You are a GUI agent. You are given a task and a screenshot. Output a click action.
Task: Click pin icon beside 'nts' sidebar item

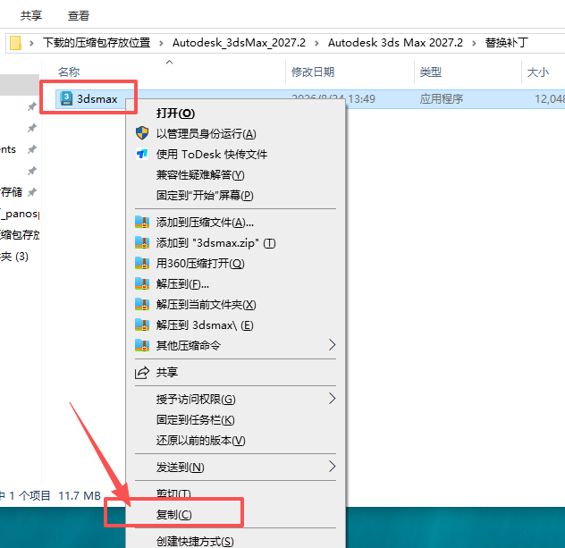32,149
